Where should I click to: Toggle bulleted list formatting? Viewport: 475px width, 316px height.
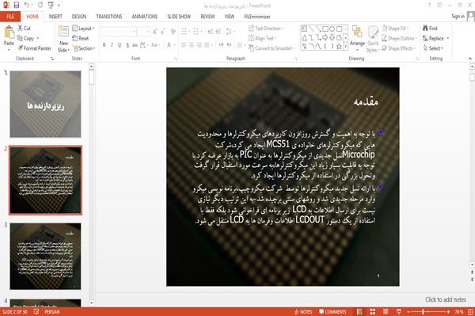(x=184, y=31)
